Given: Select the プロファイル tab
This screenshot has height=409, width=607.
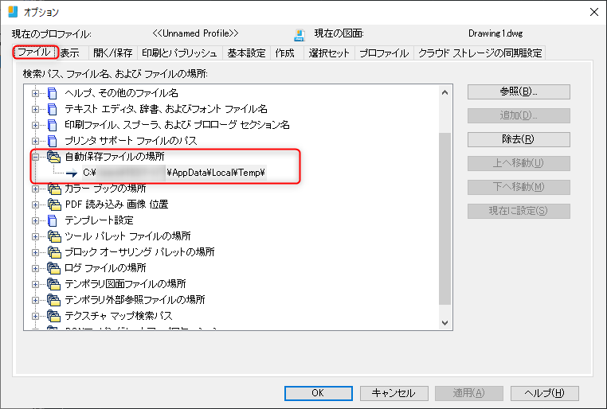Looking at the screenshot, I should (x=384, y=53).
